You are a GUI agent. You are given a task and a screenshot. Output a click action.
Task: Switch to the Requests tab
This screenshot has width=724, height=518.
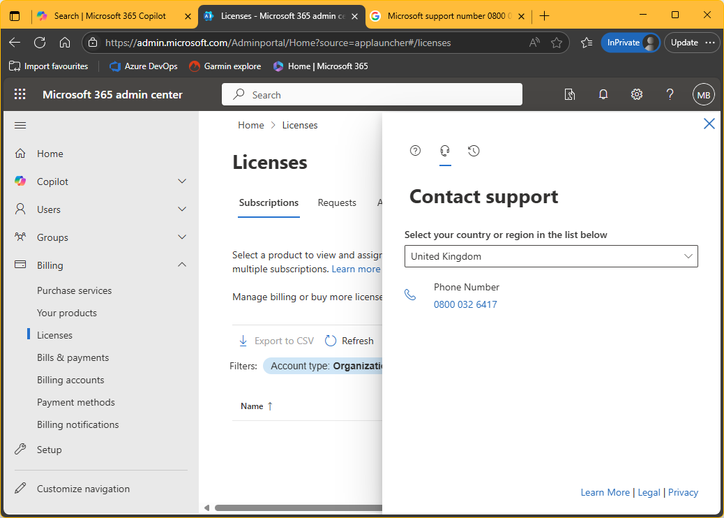click(337, 202)
